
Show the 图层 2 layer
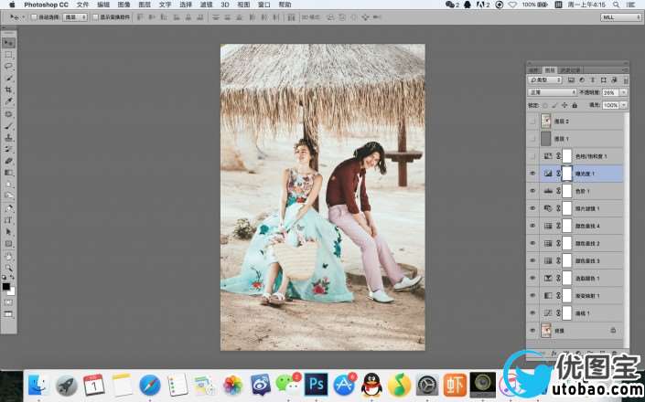[x=532, y=122]
